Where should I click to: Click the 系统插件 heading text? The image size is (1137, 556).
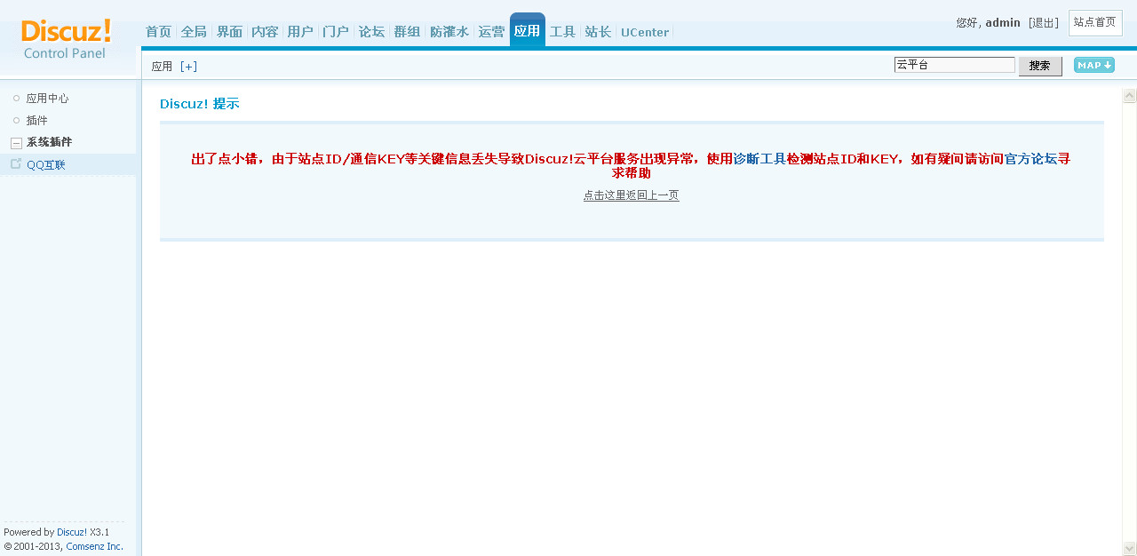pos(49,142)
